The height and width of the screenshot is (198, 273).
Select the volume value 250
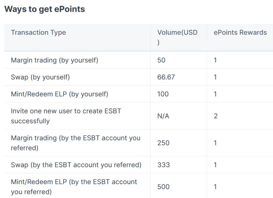163,143
